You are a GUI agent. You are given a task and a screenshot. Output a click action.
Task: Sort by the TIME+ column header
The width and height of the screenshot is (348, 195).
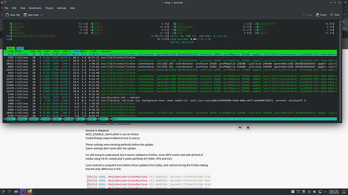94,51
